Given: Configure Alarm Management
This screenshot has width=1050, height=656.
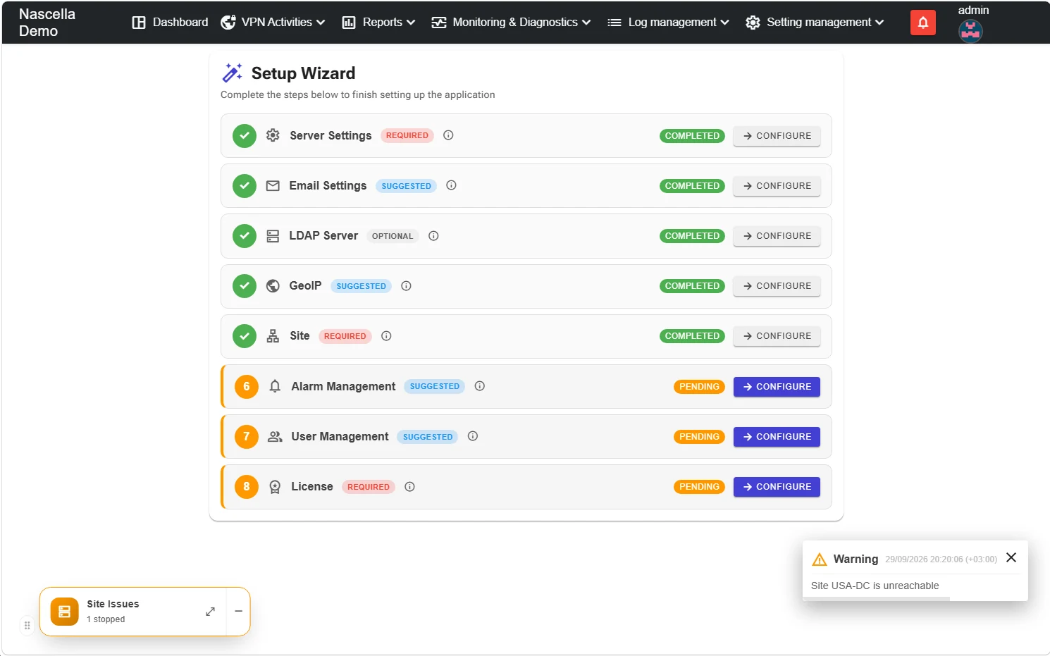Looking at the screenshot, I should coord(777,387).
